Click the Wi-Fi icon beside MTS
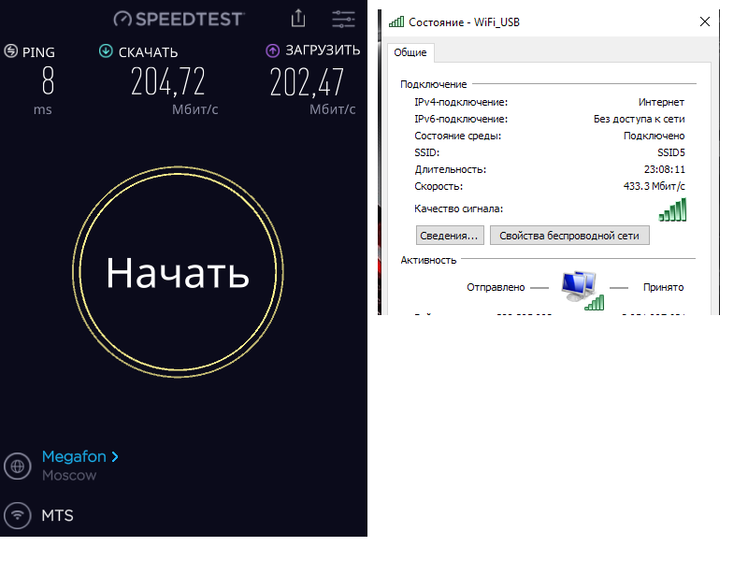The height and width of the screenshot is (561, 748). click(17, 515)
